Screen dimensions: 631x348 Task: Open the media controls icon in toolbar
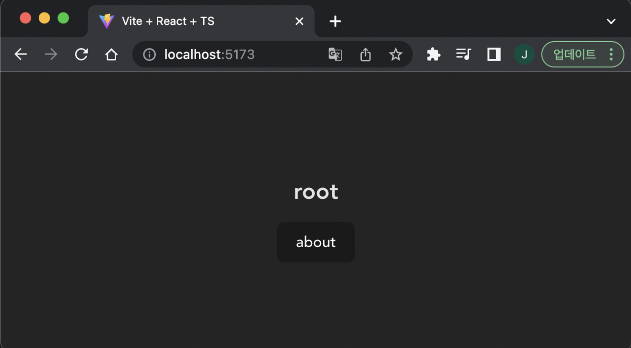tap(463, 54)
